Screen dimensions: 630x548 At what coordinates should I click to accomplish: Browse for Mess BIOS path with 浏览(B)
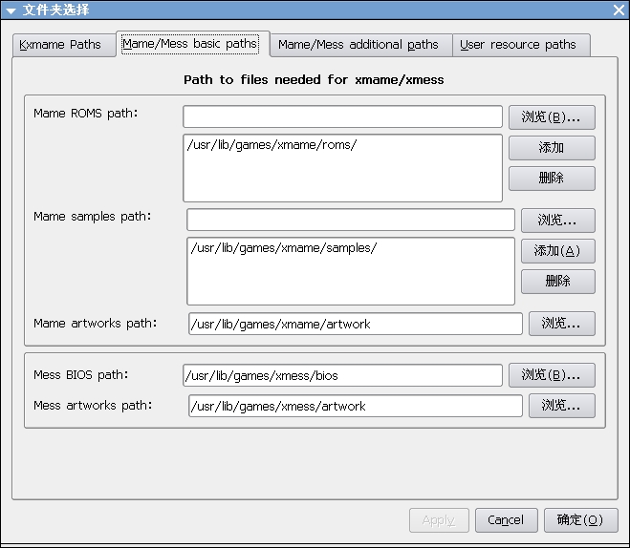point(552,375)
